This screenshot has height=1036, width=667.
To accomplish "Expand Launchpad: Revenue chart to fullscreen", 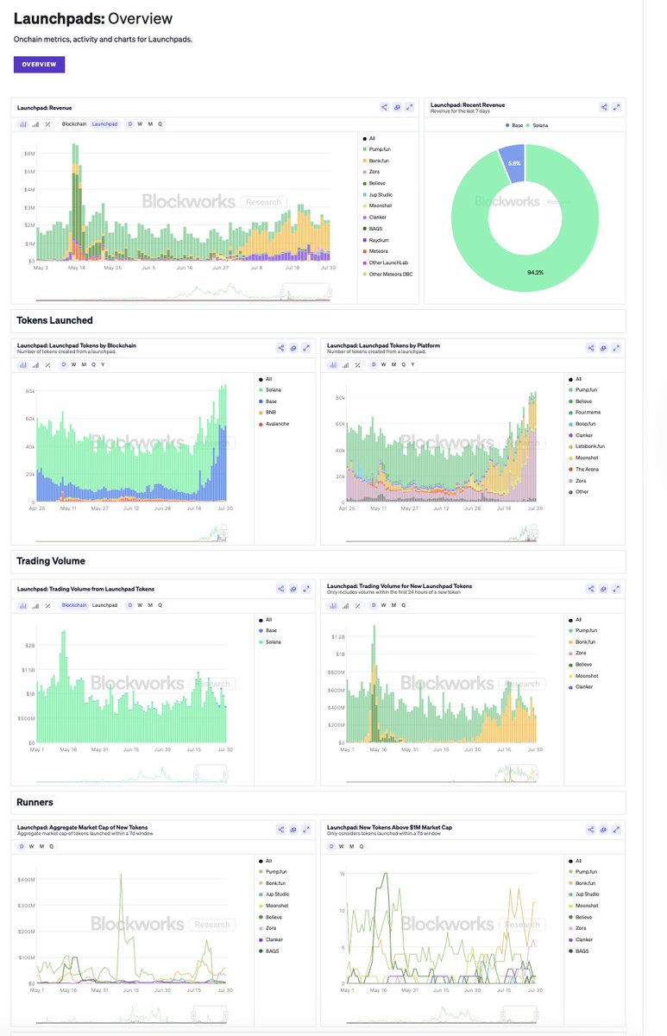I will click(410, 107).
